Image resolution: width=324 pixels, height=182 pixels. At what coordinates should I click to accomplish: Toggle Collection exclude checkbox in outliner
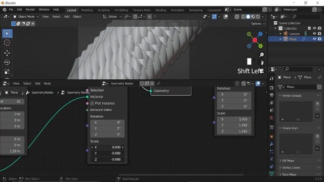[x=309, y=28]
